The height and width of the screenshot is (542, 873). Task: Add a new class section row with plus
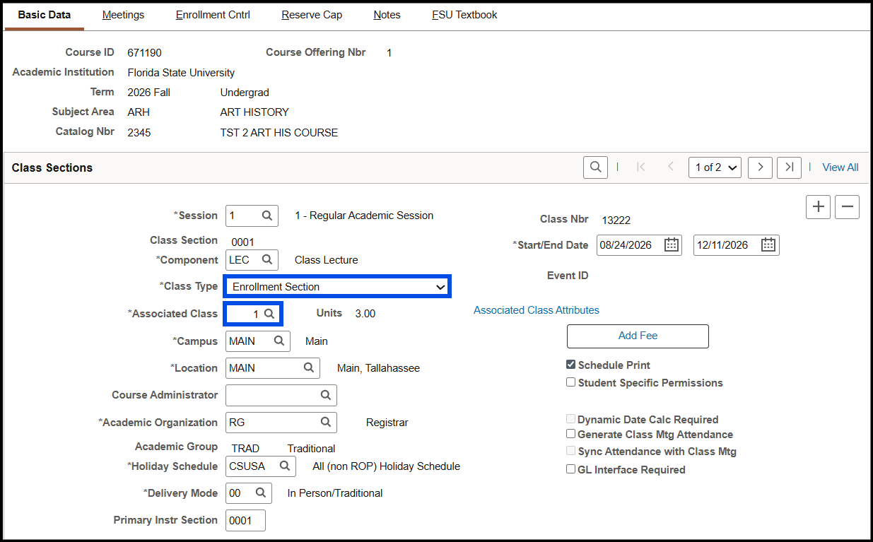pos(818,207)
